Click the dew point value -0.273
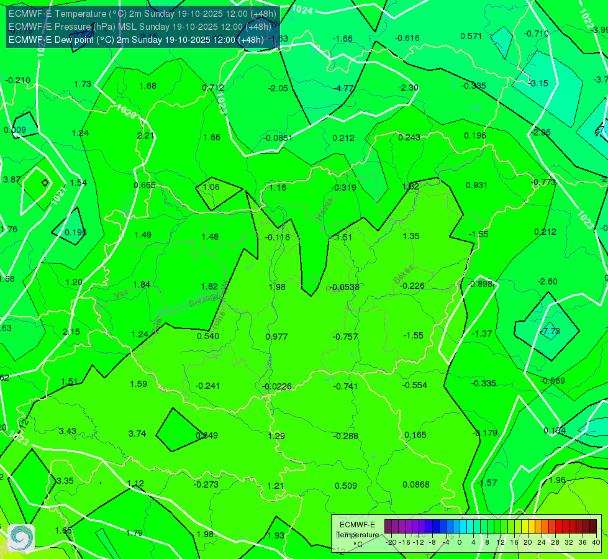The height and width of the screenshot is (559, 608). (x=206, y=484)
